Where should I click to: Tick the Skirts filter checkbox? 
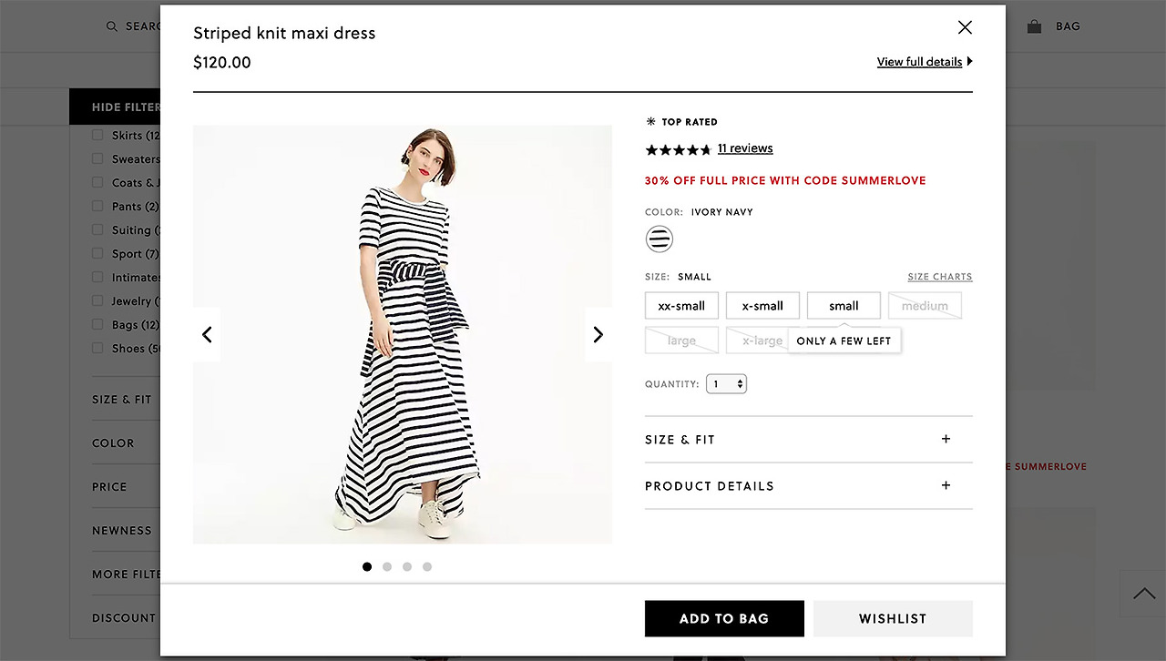(x=97, y=135)
